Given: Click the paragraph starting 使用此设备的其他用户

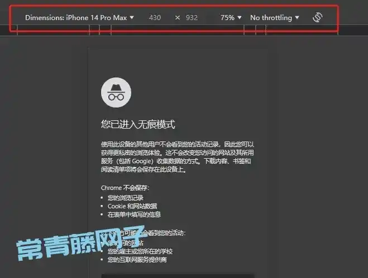Looking at the screenshot, I should tap(178, 157).
